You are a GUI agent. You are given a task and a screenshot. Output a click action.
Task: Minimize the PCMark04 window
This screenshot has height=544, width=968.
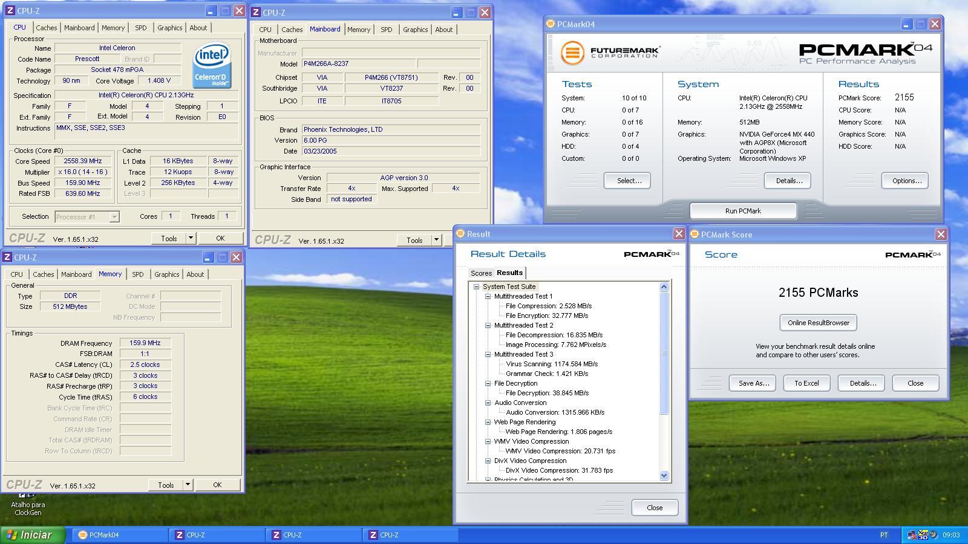tap(906, 24)
